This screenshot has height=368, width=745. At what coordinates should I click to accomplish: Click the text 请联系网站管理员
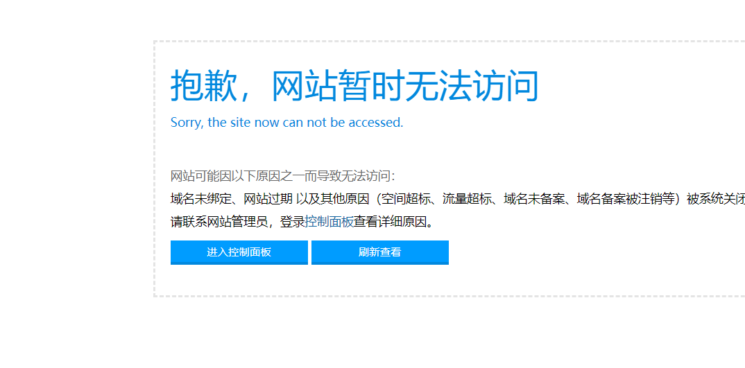[219, 222]
